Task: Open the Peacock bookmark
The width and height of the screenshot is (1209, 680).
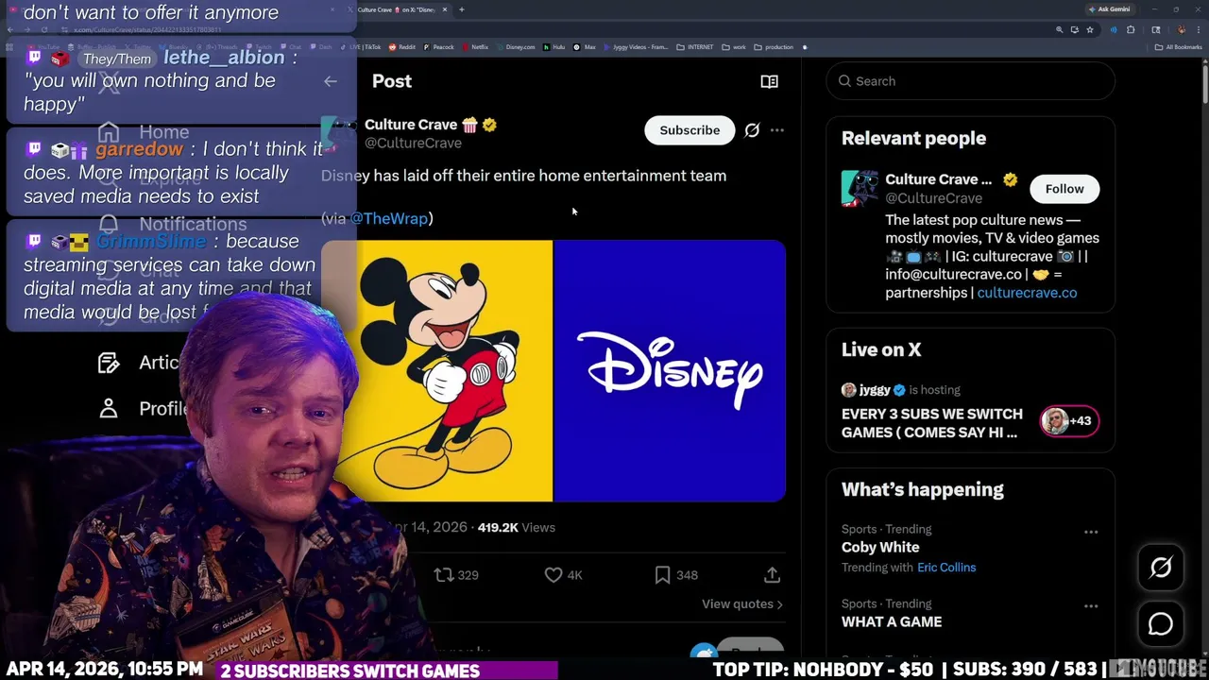Action: coord(439,47)
